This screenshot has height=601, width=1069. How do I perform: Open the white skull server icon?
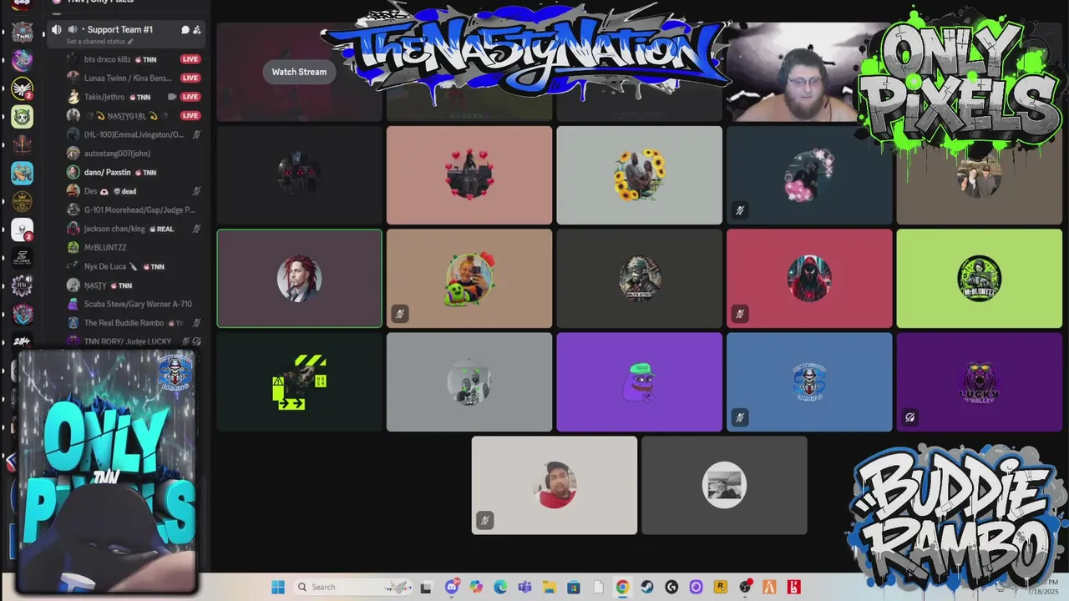(22, 230)
